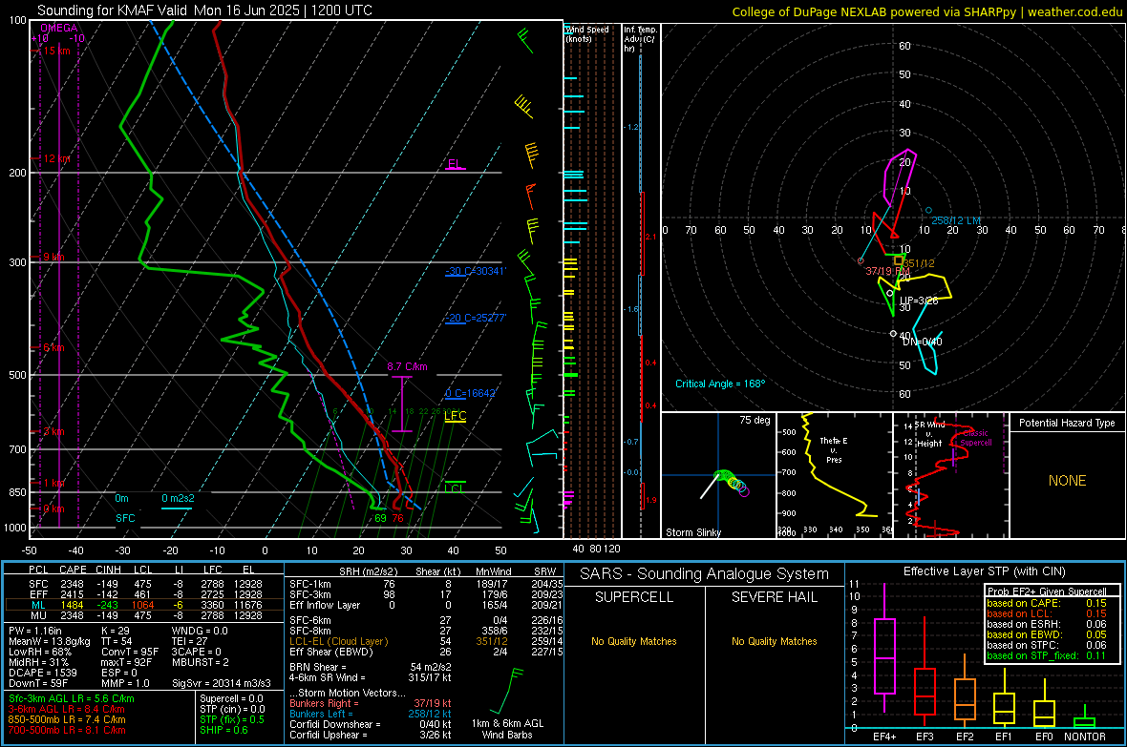
Task: Click the 'ConvT = 95F' value
Action: coord(129,652)
